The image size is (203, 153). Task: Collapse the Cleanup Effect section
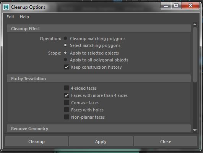pyautogui.click(x=99, y=29)
